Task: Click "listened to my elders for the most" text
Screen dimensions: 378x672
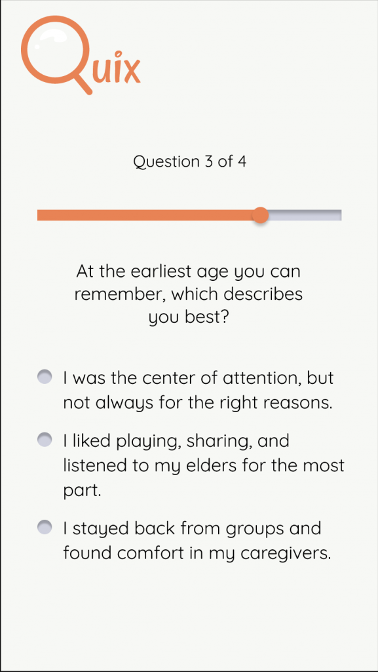Action: click(x=204, y=465)
